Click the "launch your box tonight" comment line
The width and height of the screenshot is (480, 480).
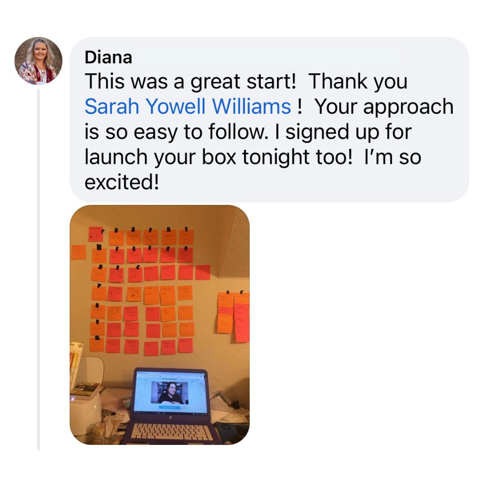pos(253,157)
